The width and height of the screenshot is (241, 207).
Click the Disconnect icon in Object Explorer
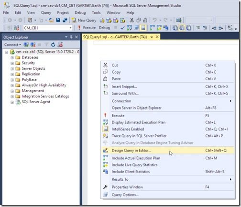[33, 45]
